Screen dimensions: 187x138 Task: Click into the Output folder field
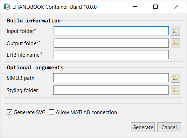[111, 43]
